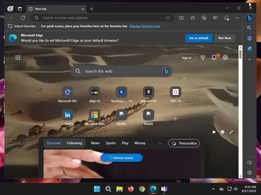Open the Play feed tab
The height and width of the screenshot is (195, 261).
coord(125,143)
